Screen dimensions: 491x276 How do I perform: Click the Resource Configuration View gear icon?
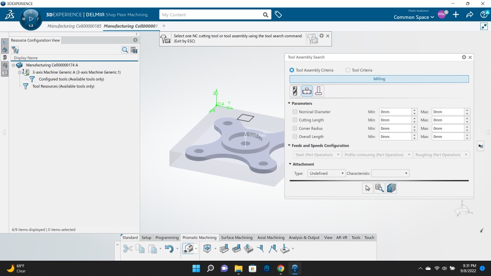pos(135,40)
